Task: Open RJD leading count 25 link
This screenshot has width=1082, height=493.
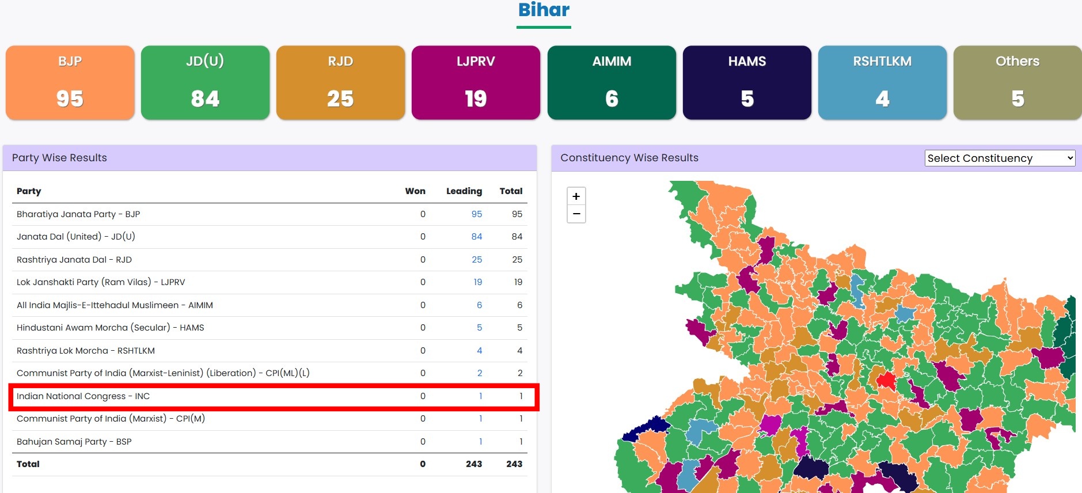Action: [x=477, y=260]
